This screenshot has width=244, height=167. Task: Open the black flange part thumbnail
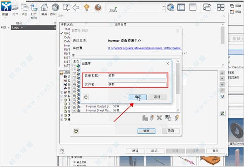coord(236,130)
